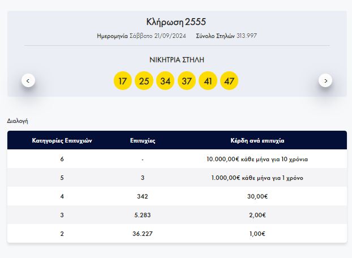Click the next draw right arrow
Image resolution: width=352 pixels, height=258 pixels.
point(325,80)
